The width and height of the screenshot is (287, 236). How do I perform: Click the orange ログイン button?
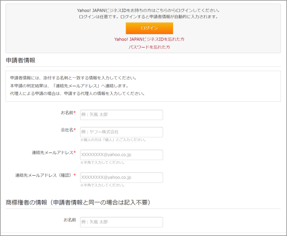point(149,28)
